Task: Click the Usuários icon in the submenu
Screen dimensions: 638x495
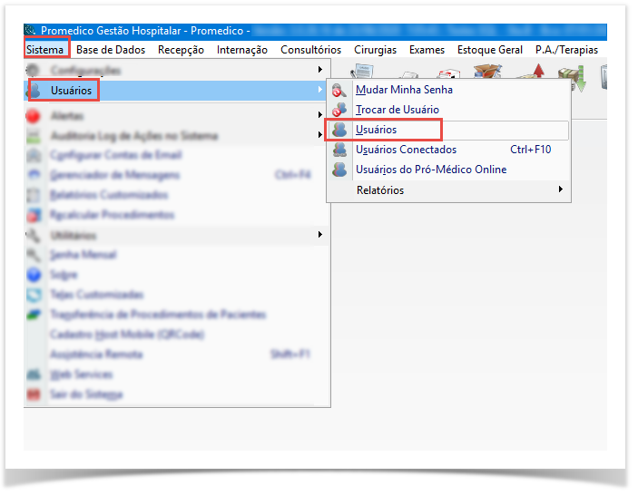Action: pos(339,130)
